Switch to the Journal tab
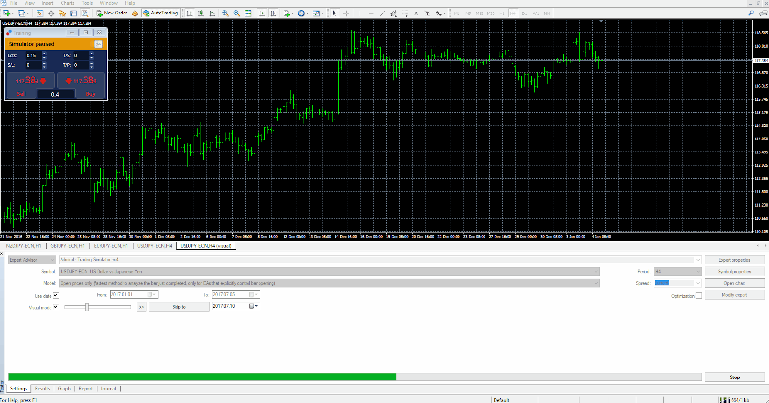The width and height of the screenshot is (769, 403). (x=108, y=389)
